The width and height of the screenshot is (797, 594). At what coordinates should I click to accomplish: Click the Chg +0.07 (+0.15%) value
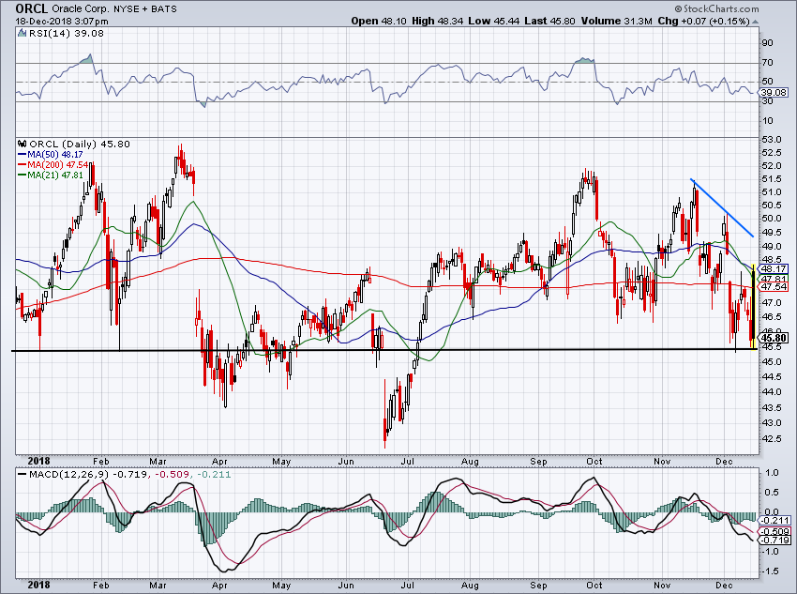click(x=703, y=21)
